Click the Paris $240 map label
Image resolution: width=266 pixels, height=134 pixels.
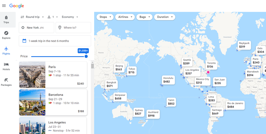(x=256, y=61)
